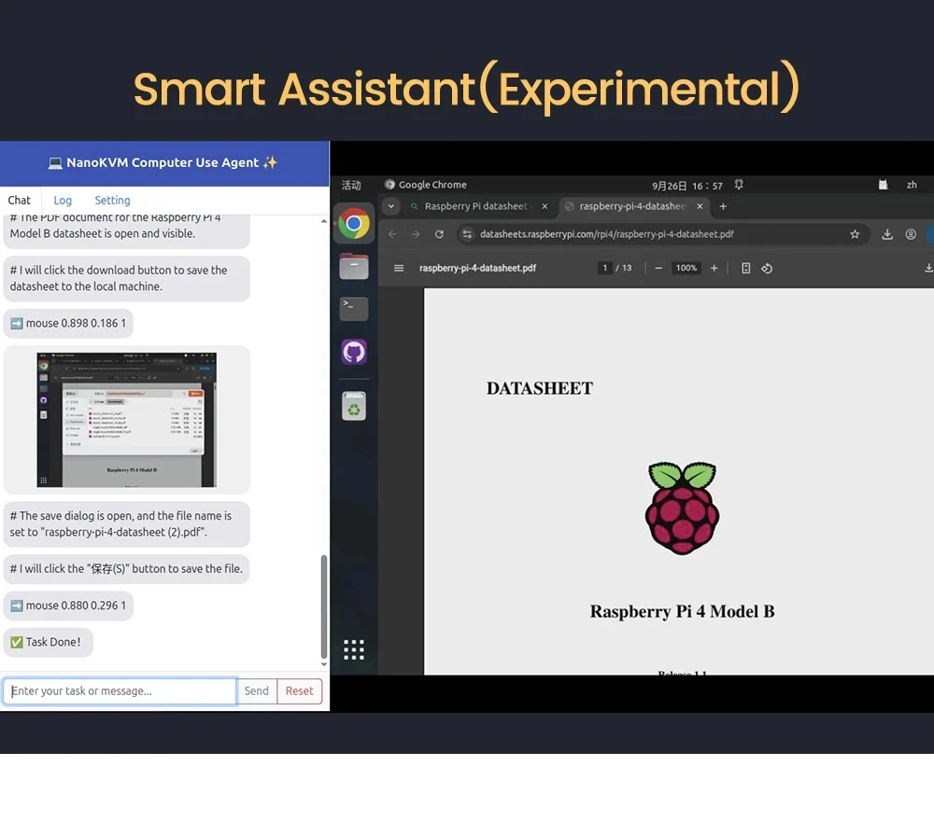Viewport: 934px width, 836px height.
Task: Open the notification bell in top bar
Action: pos(739,185)
